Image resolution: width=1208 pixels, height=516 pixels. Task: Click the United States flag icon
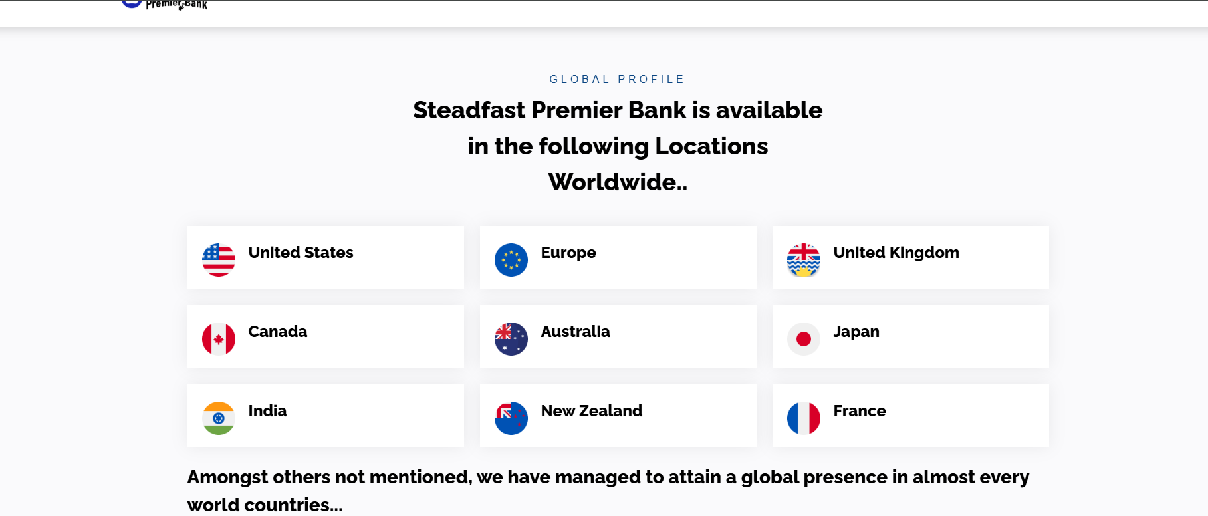click(x=219, y=260)
